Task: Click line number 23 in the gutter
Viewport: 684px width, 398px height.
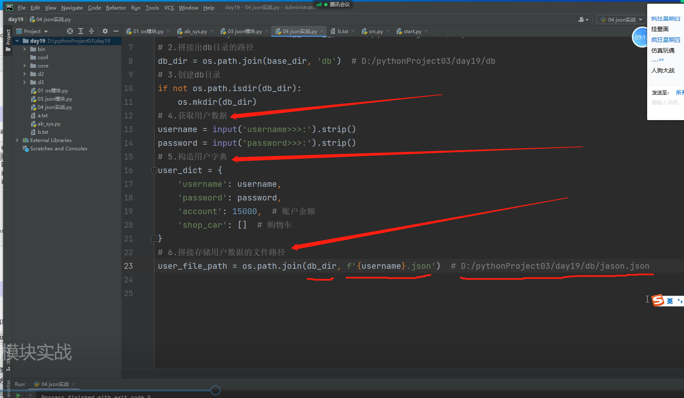Action: coord(128,266)
